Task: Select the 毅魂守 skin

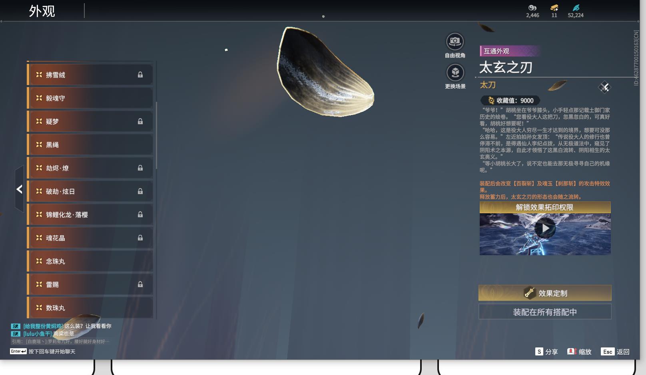Action: [x=90, y=98]
